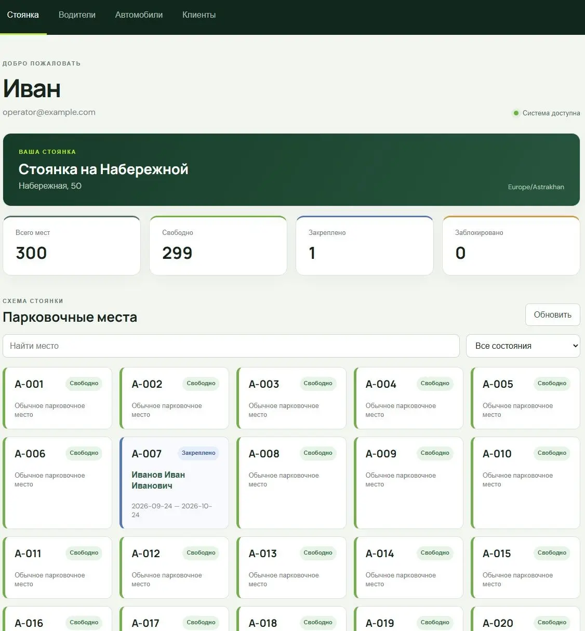585x631 pixels.
Task: Click the operator@example.com email text
Action: click(x=49, y=112)
